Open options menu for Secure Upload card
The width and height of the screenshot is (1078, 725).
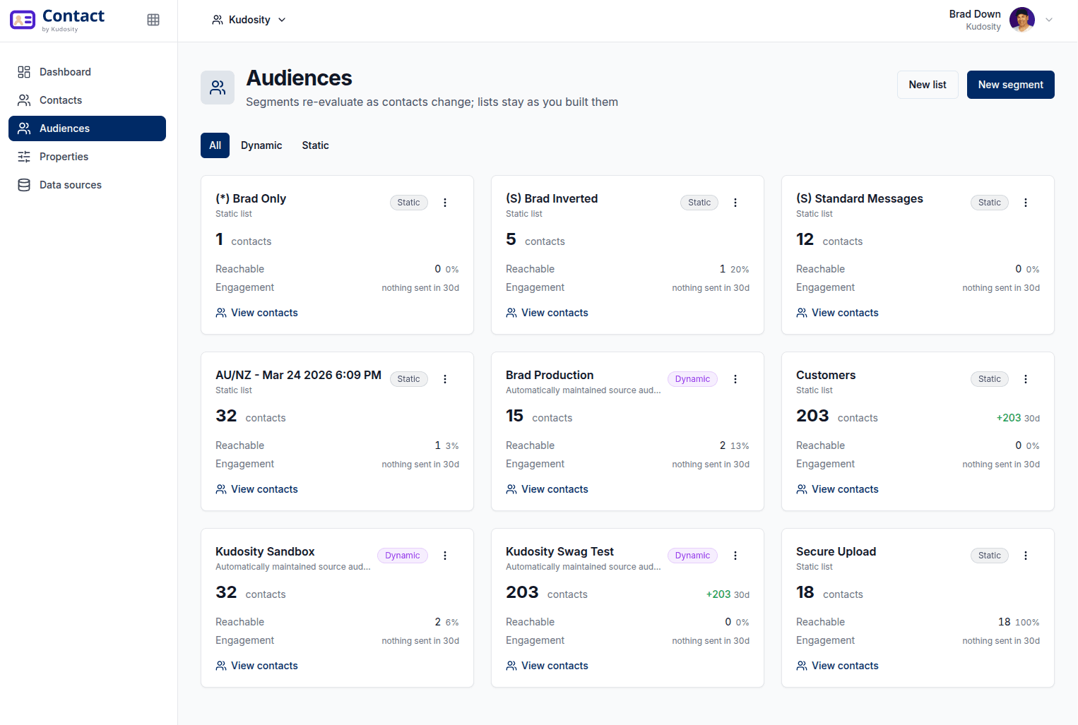click(1026, 556)
